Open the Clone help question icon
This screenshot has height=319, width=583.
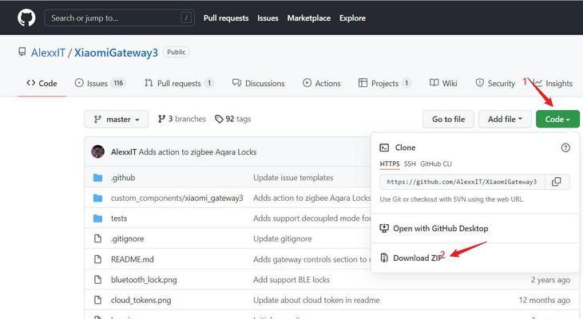click(x=565, y=148)
